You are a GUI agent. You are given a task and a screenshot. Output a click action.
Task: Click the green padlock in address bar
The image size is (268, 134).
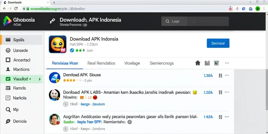(x=28, y=9)
